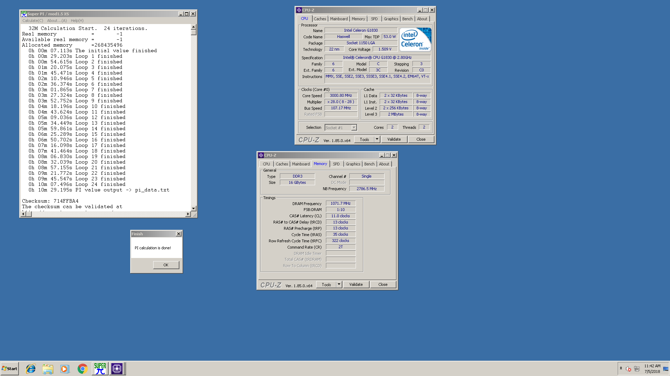Click the Bus Speed value 107.17 MHz
Screen dimensions: 670x376
tap(341, 108)
